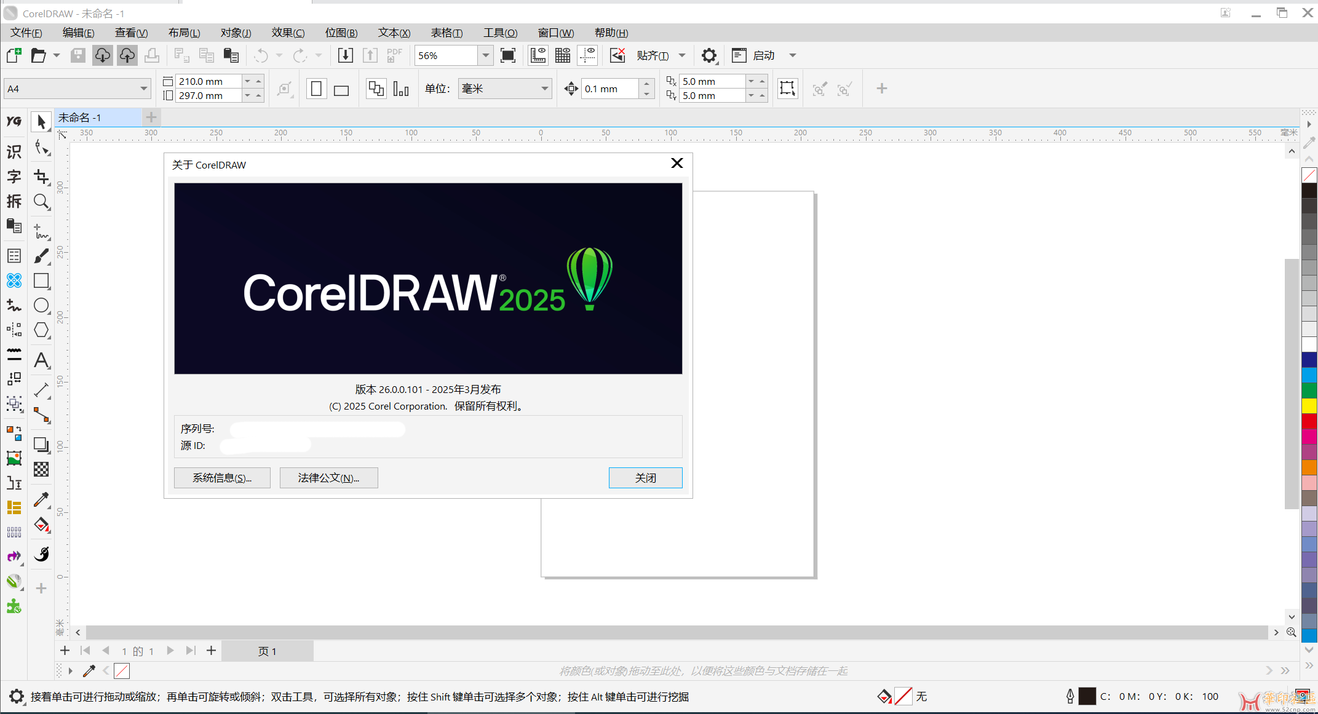Toggle Show rulers button
1318x714 pixels.
pyautogui.click(x=538, y=55)
